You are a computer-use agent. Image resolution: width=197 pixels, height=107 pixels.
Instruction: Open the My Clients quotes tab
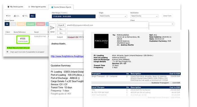tap(15, 7)
